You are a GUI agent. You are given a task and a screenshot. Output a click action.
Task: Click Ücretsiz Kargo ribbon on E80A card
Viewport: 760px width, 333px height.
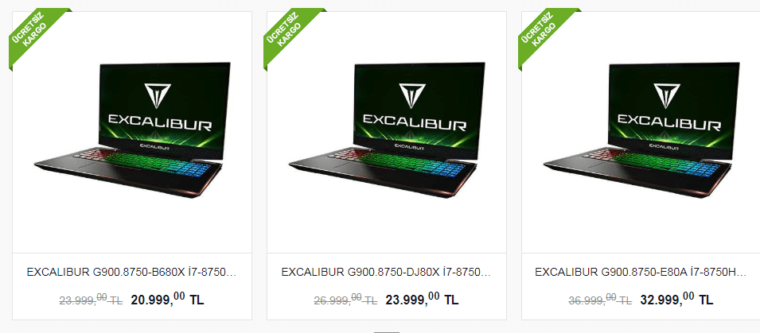[x=545, y=34]
